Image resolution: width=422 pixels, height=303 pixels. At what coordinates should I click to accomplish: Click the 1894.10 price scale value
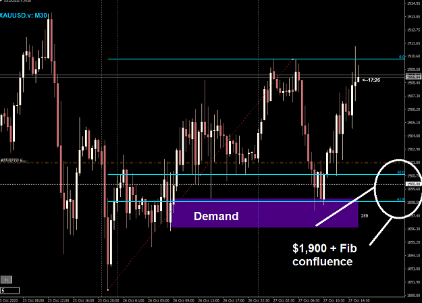pos(413,255)
